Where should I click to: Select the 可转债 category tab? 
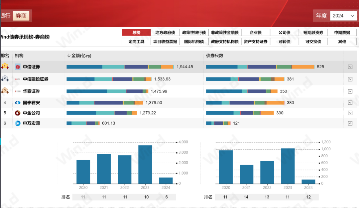point(284,41)
